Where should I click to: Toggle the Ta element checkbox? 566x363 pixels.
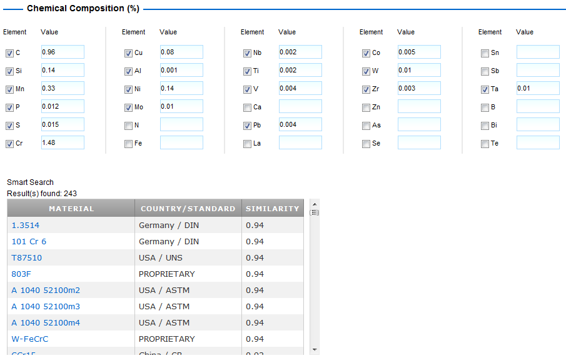[485, 89]
